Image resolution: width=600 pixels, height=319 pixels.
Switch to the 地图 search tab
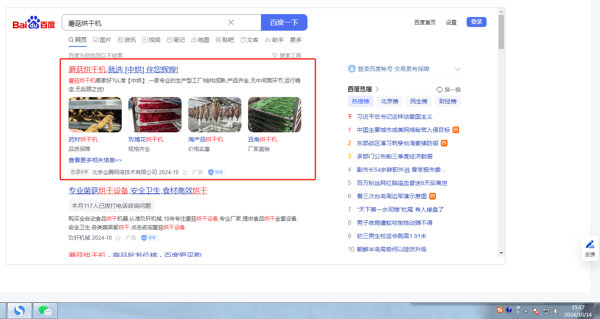point(200,40)
